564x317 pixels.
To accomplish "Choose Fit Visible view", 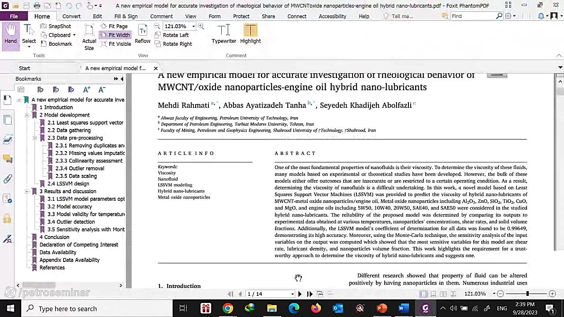I will [115, 44].
